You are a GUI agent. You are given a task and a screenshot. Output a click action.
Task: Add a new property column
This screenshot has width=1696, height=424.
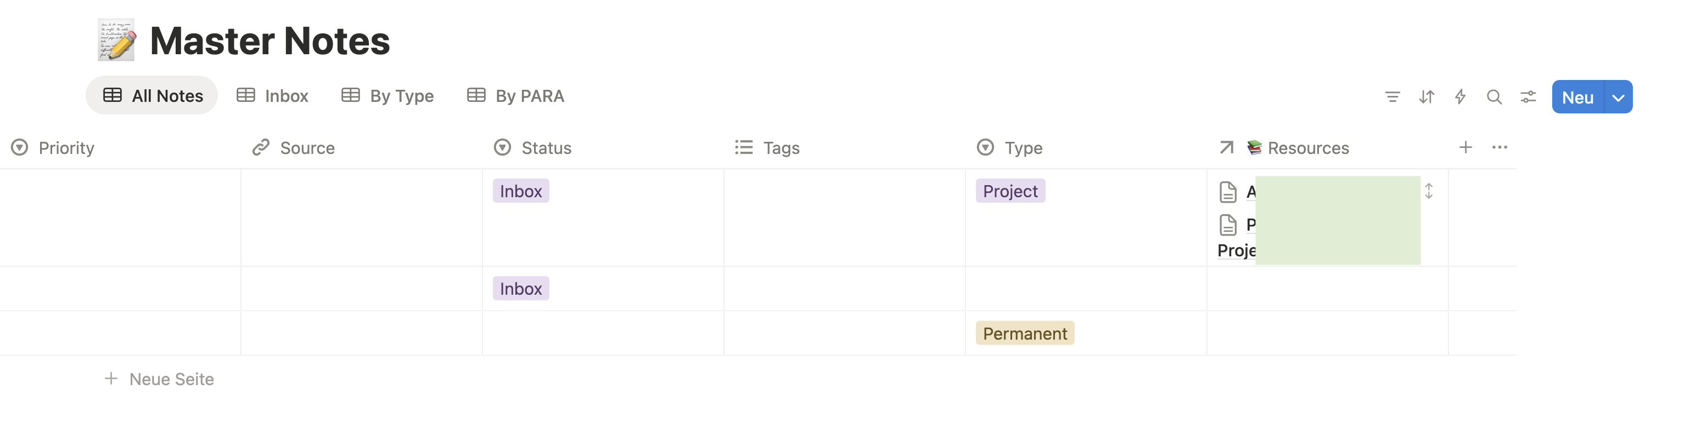coord(1465,147)
